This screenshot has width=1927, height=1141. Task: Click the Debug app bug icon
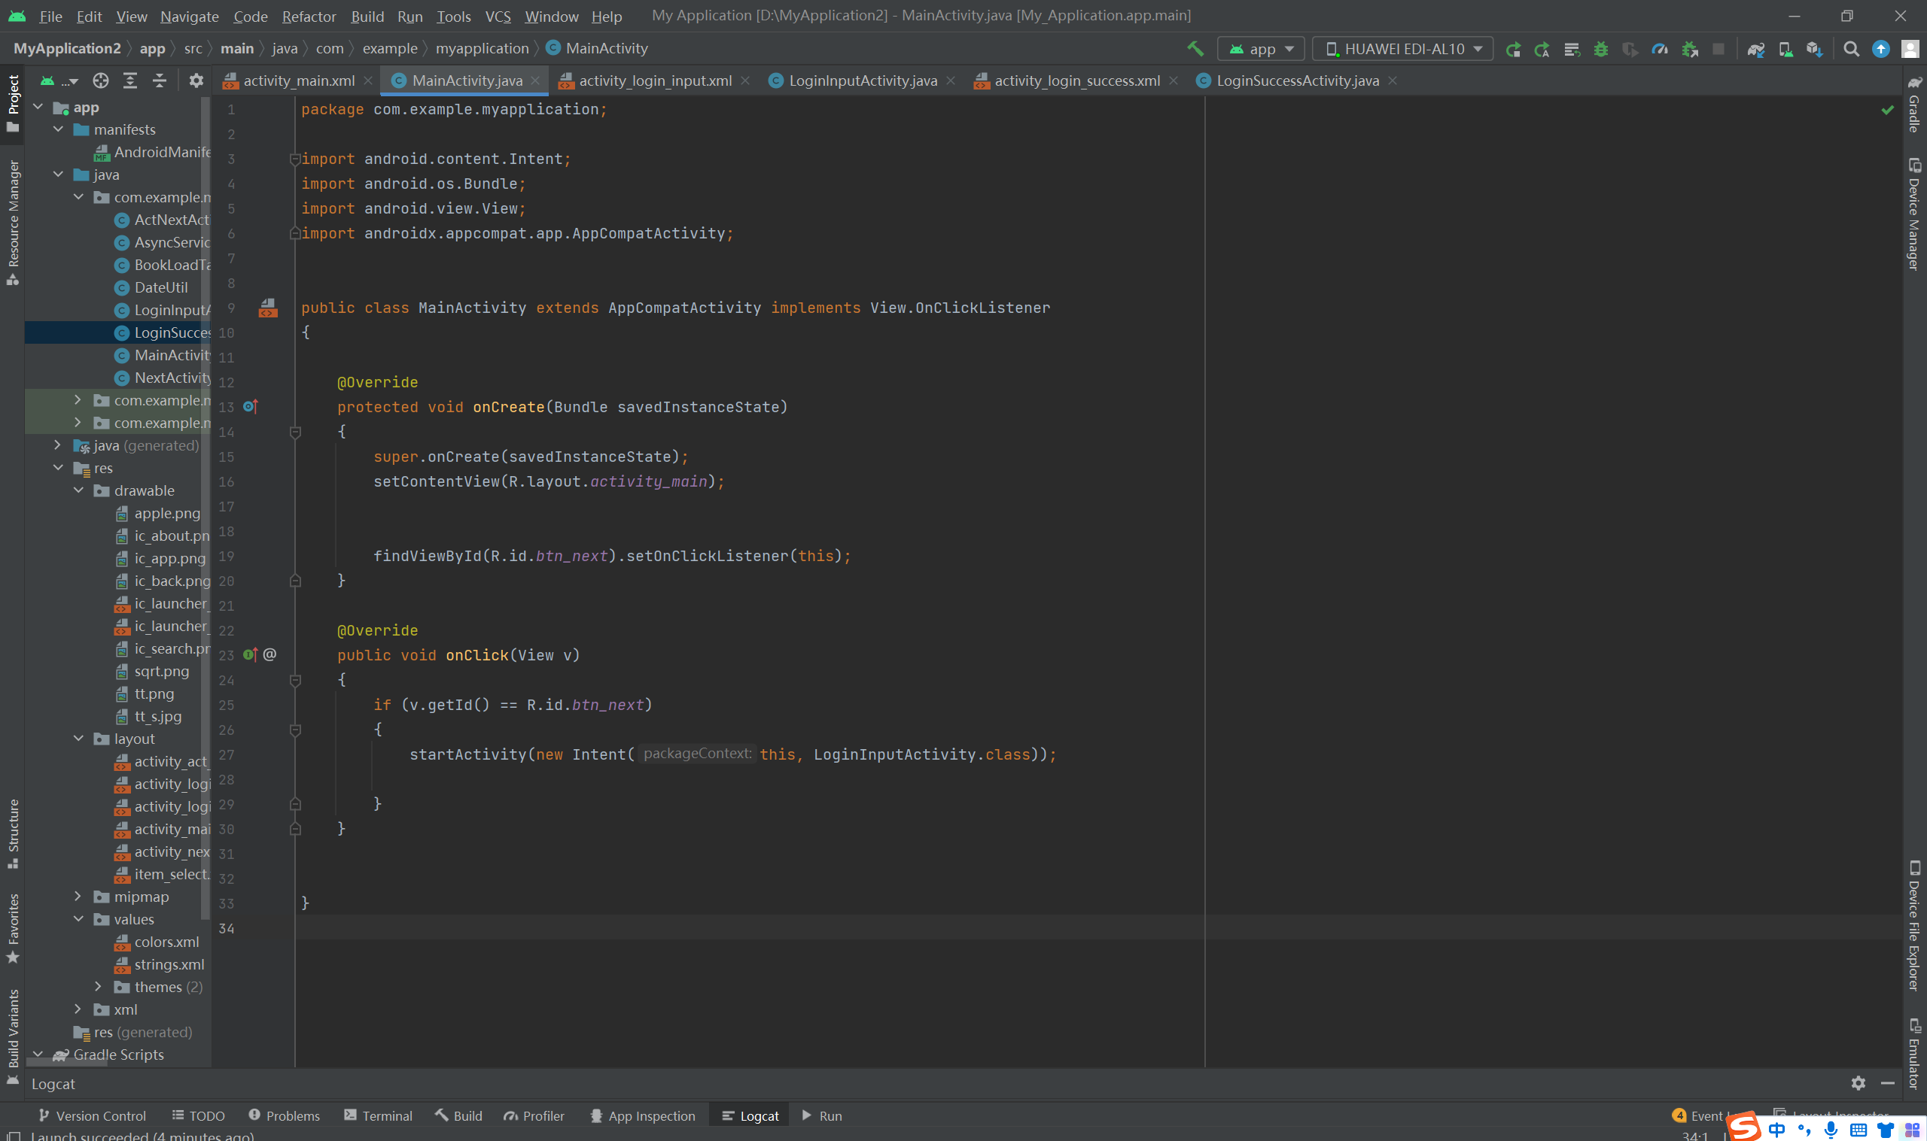1601,49
